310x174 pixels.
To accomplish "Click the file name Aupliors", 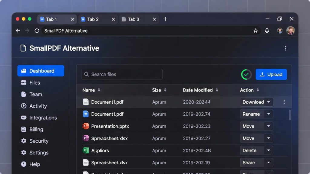I will pos(100,150).
